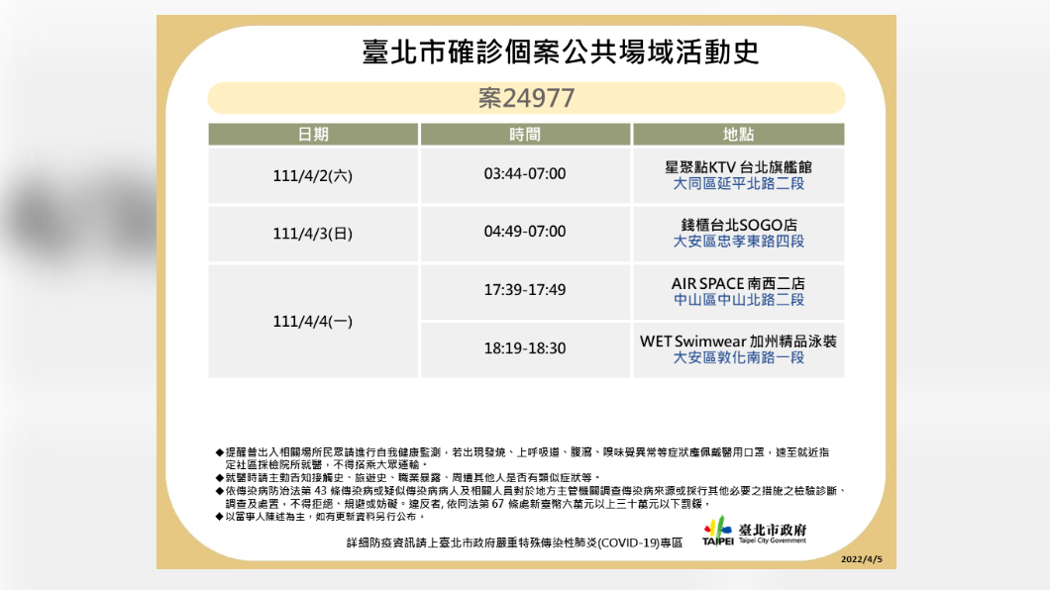Click the time 03:44-07:00
Screen dimensions: 1050x590
[525, 174]
